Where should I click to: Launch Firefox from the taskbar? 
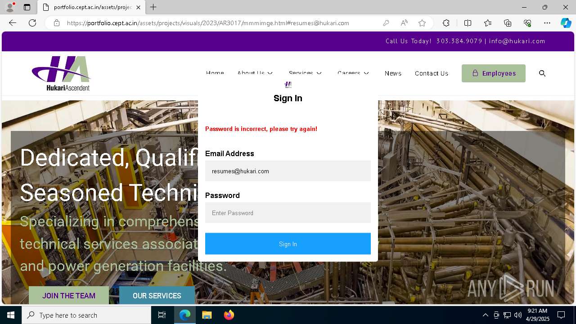coord(229,315)
